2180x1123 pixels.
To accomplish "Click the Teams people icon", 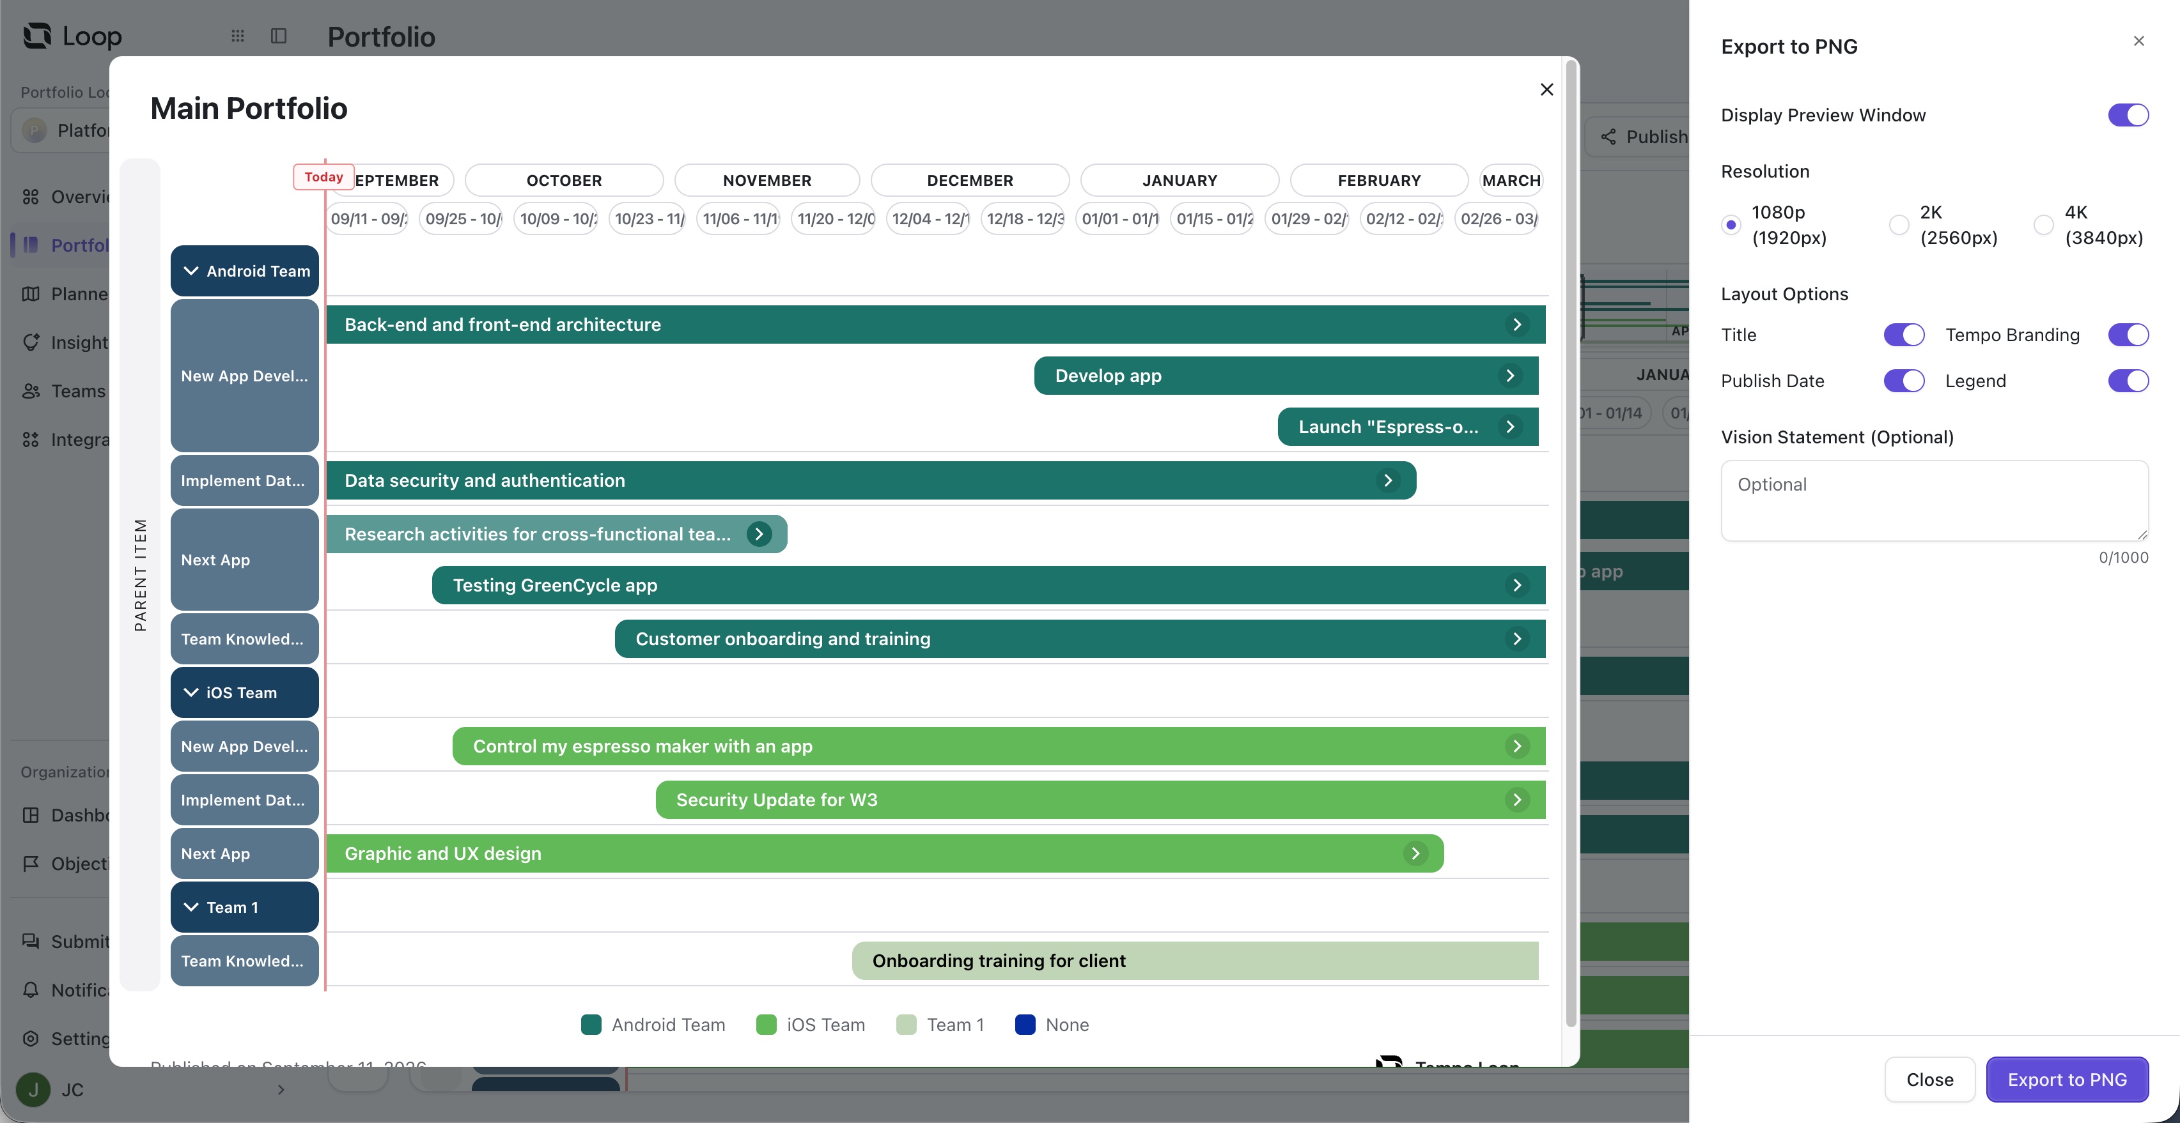I will 31,391.
